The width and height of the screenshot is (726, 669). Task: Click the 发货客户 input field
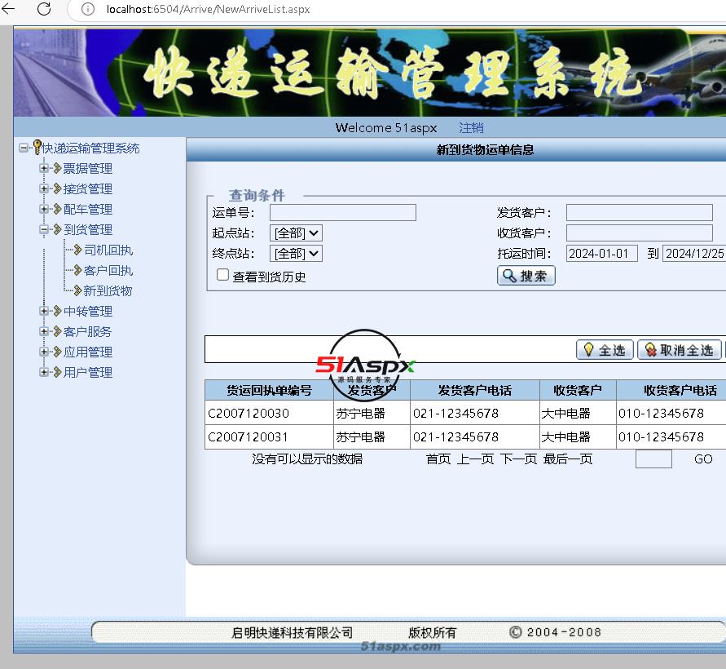pyautogui.click(x=639, y=213)
